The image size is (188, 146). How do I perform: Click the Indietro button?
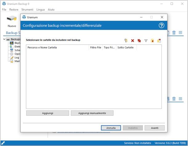[133, 128]
